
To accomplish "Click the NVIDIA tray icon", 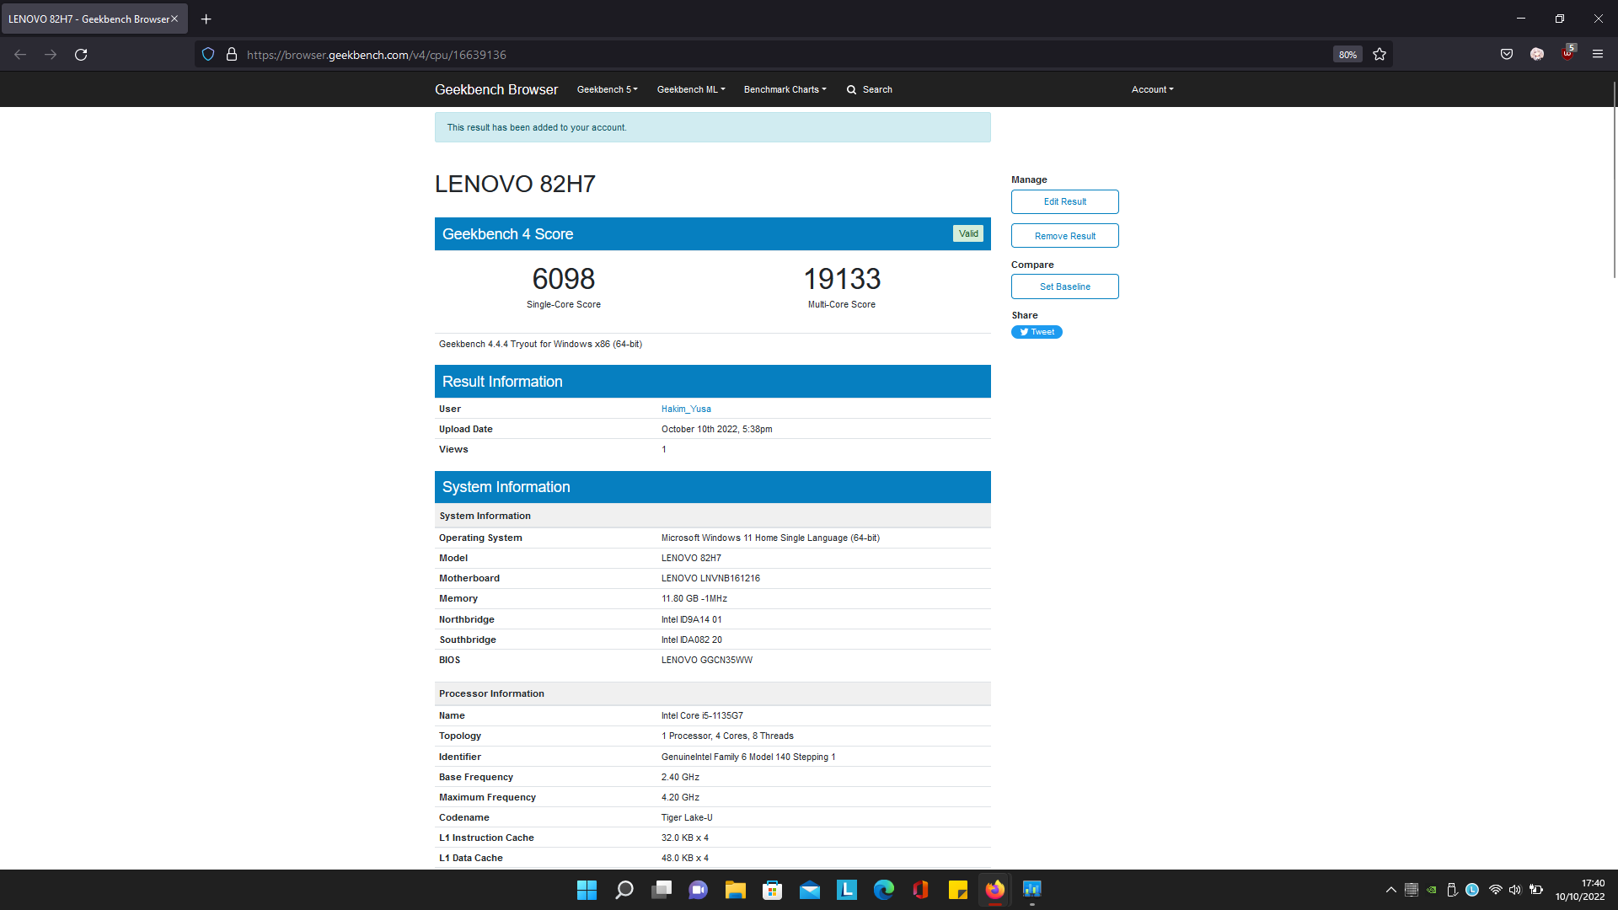I will point(1432,890).
